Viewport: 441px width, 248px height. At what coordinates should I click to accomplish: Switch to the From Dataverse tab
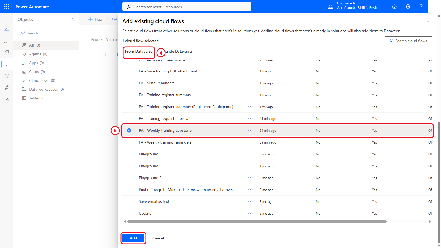(x=139, y=52)
